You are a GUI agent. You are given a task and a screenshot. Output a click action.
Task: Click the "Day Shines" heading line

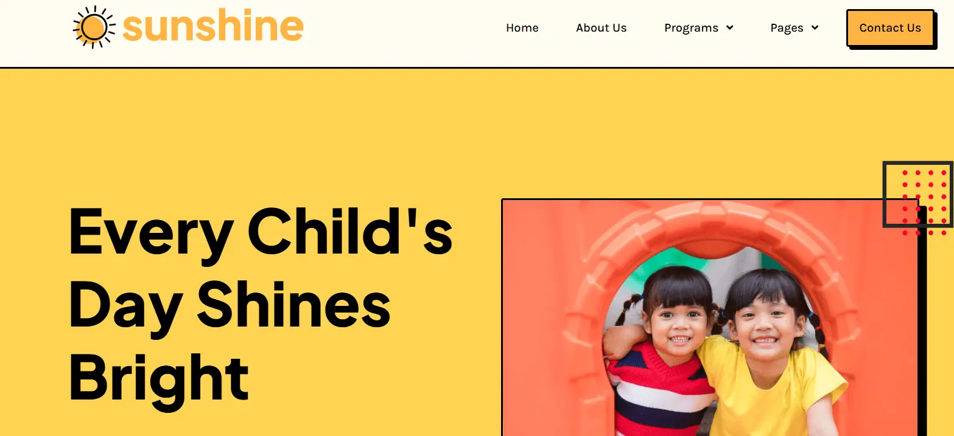click(x=230, y=306)
